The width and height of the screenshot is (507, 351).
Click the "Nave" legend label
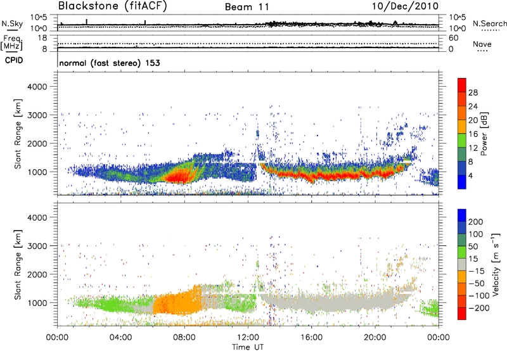tap(482, 44)
